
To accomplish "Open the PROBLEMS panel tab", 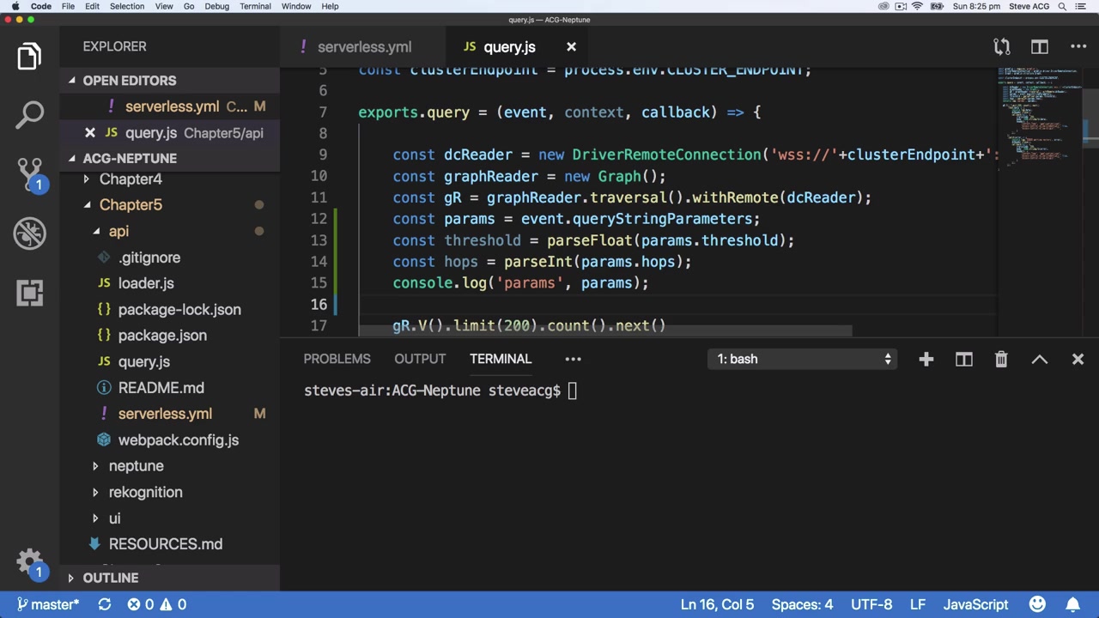I will click(337, 359).
